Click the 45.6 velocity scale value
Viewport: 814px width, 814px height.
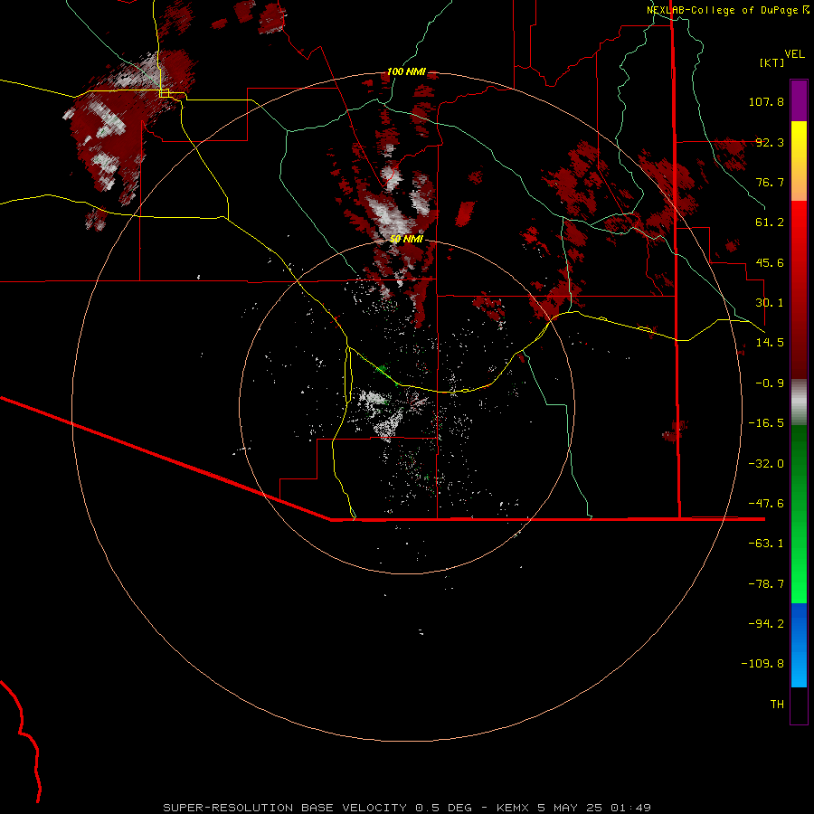770,262
